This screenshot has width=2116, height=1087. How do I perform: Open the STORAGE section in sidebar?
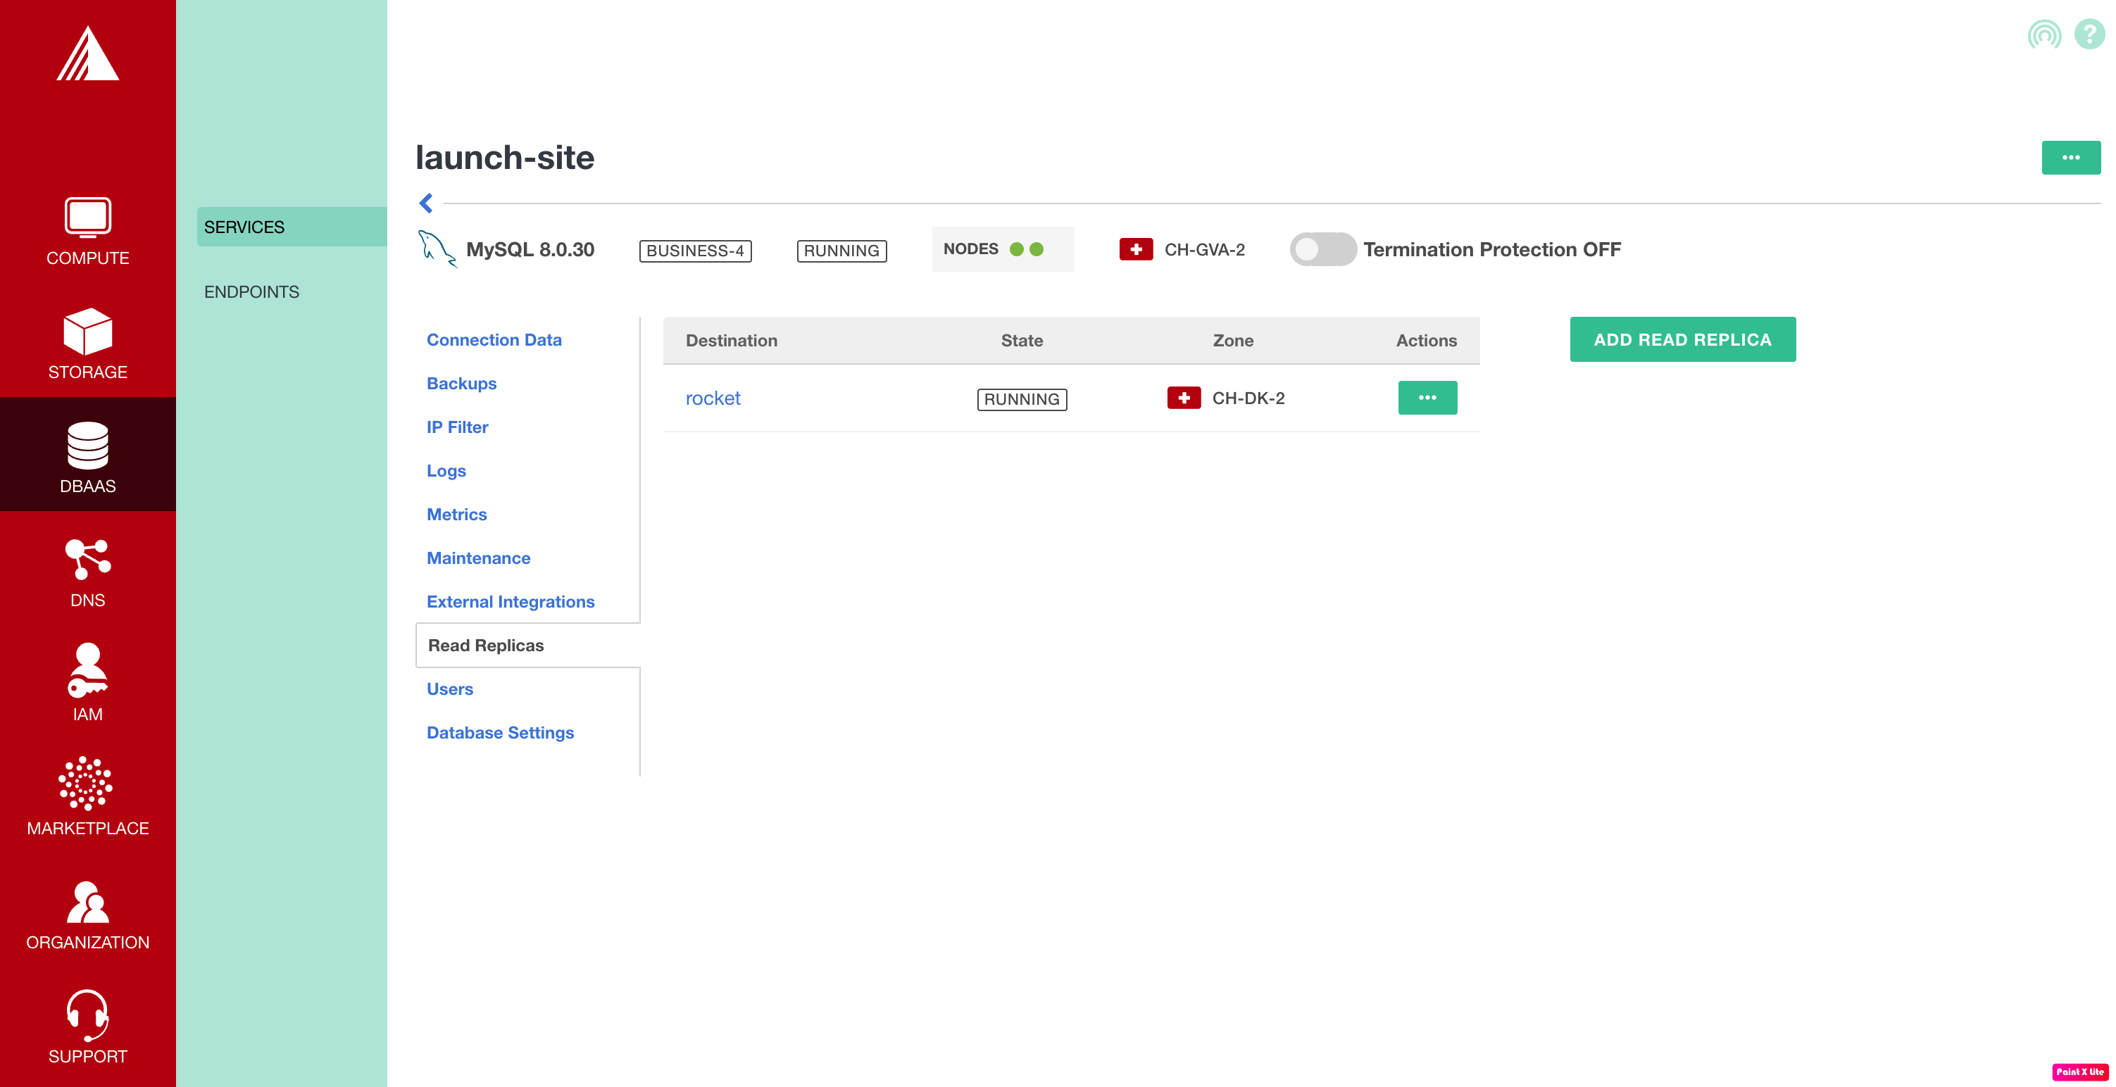pyautogui.click(x=87, y=345)
